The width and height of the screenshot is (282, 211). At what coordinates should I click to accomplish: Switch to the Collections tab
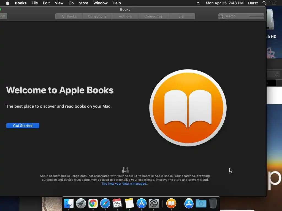click(97, 16)
